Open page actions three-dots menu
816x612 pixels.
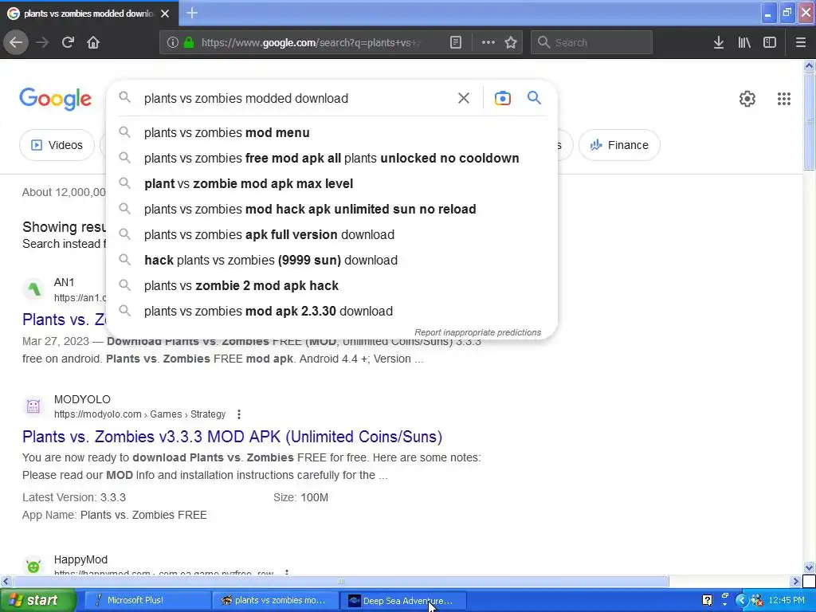pos(488,43)
